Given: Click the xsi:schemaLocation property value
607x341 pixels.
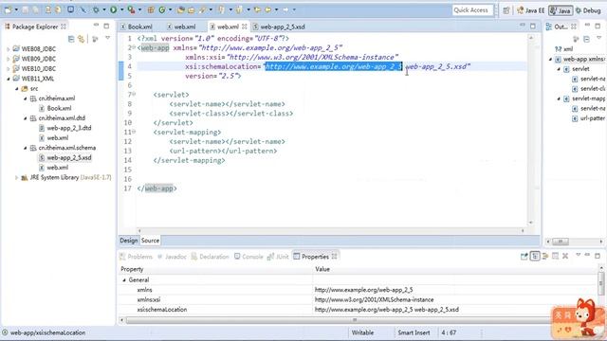Looking at the screenshot, I should (x=455, y=310).
